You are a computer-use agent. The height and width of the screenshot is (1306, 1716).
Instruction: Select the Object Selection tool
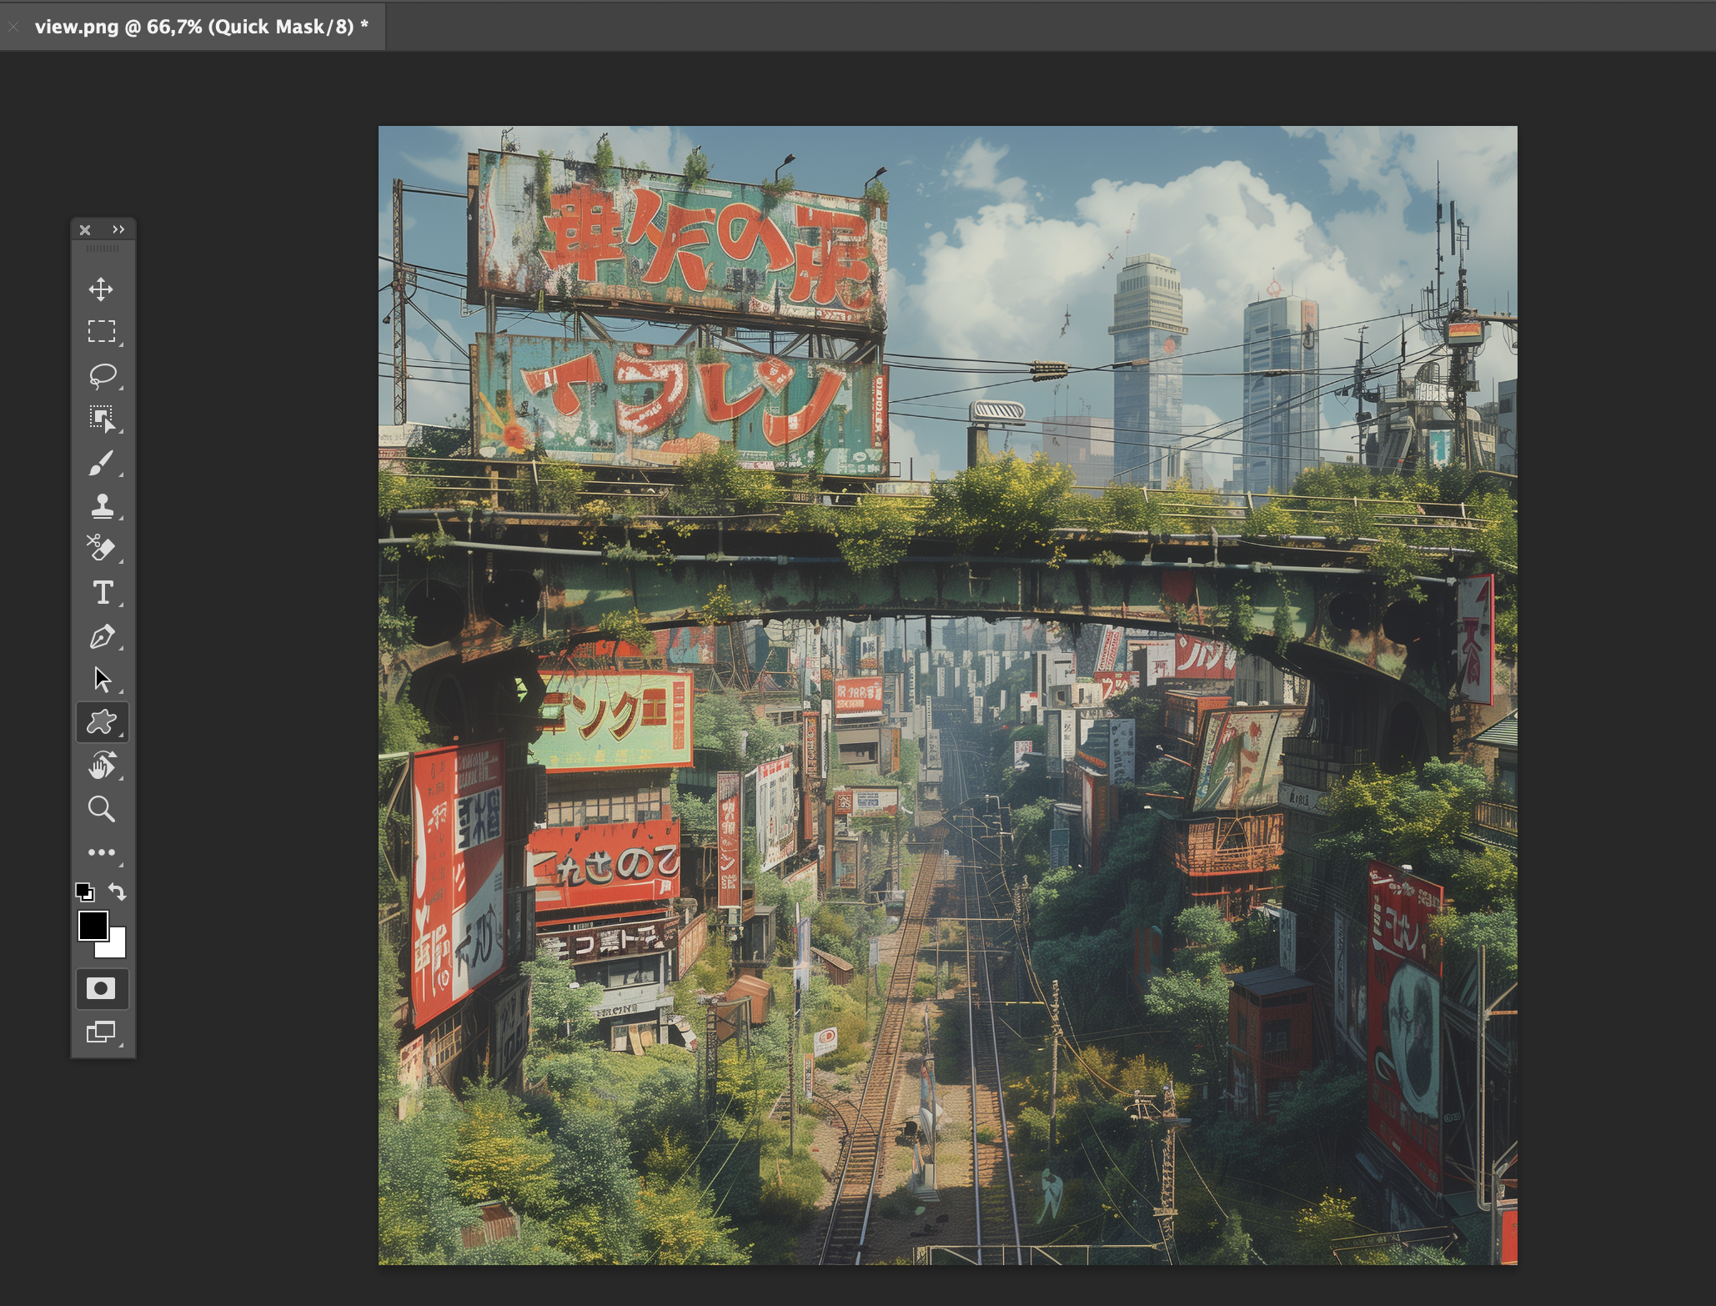pos(102,419)
